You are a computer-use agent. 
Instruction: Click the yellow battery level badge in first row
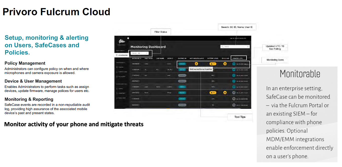pyautogui.click(x=213, y=64)
